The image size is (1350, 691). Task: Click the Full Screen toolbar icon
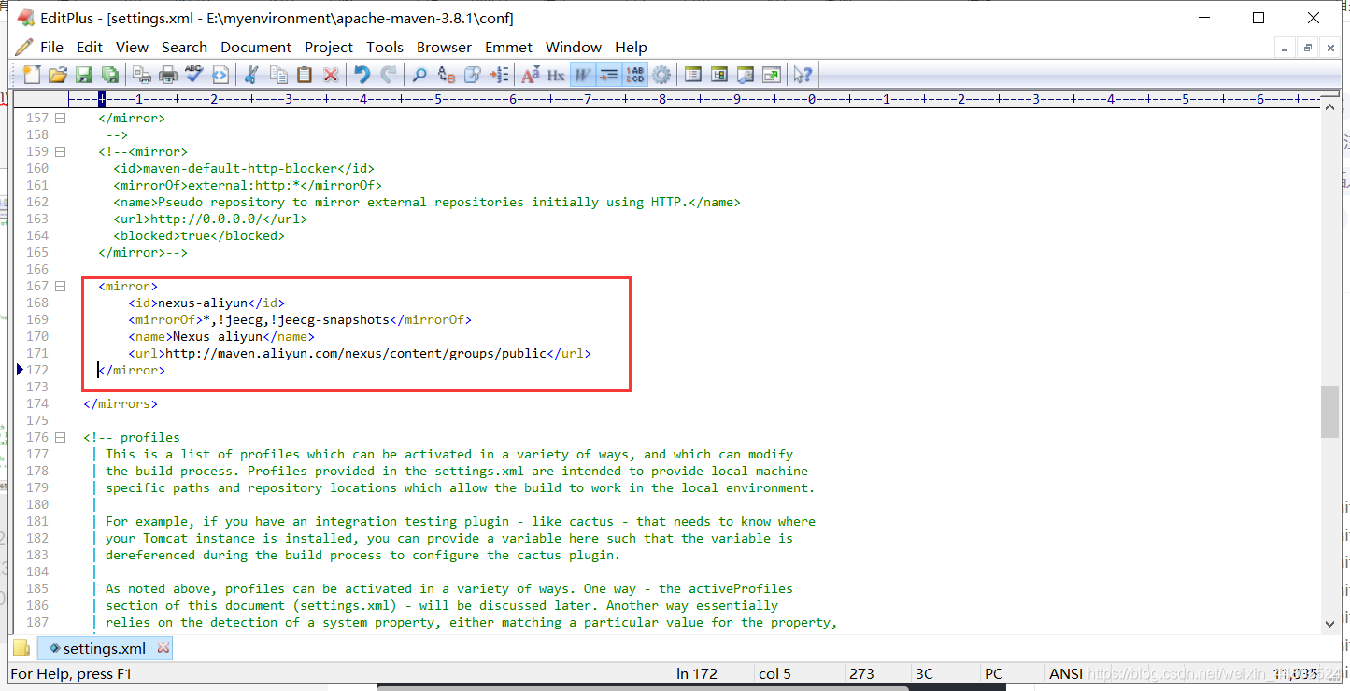(x=772, y=75)
